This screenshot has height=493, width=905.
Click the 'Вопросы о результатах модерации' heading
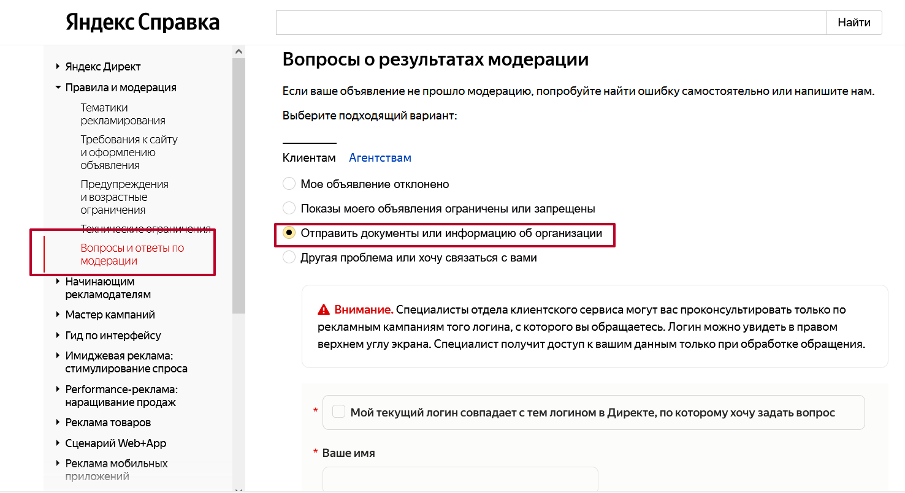pyautogui.click(x=435, y=59)
